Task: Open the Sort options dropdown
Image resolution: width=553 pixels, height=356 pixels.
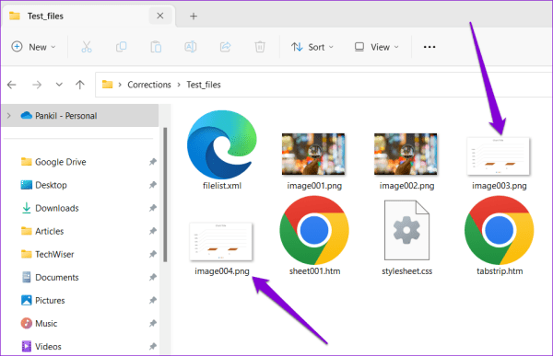Action: 312,47
